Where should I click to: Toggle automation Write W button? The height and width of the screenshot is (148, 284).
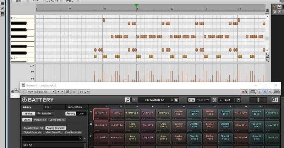click(269, 91)
